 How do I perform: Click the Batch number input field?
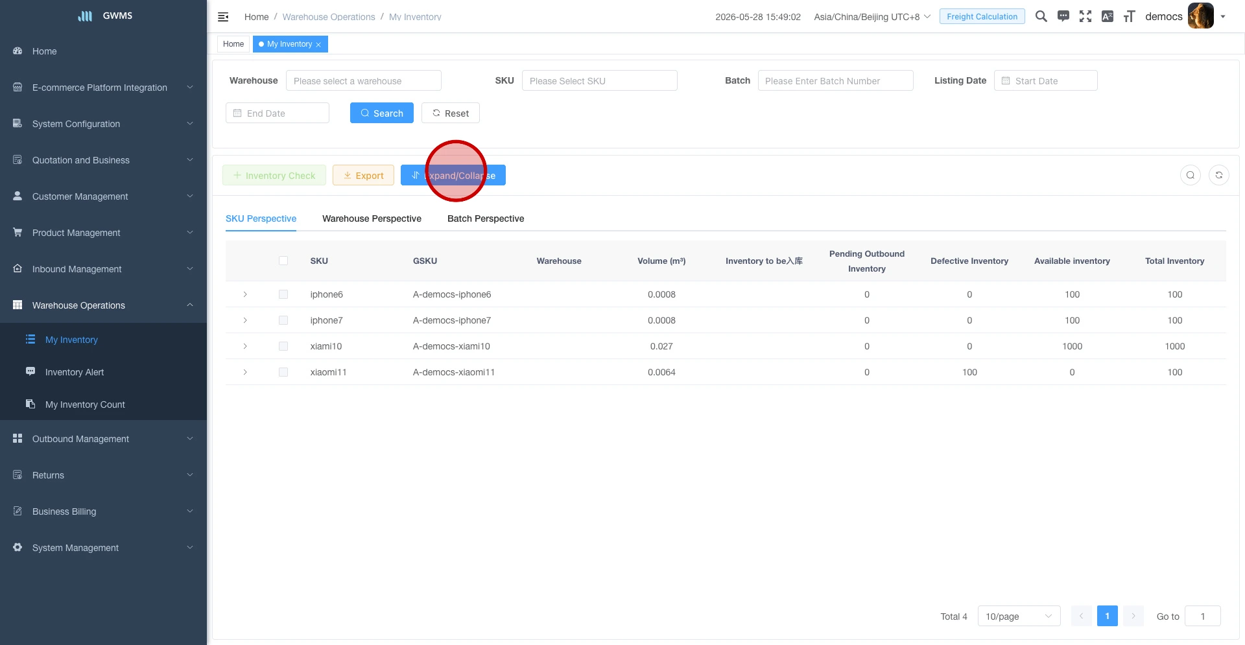click(x=835, y=80)
